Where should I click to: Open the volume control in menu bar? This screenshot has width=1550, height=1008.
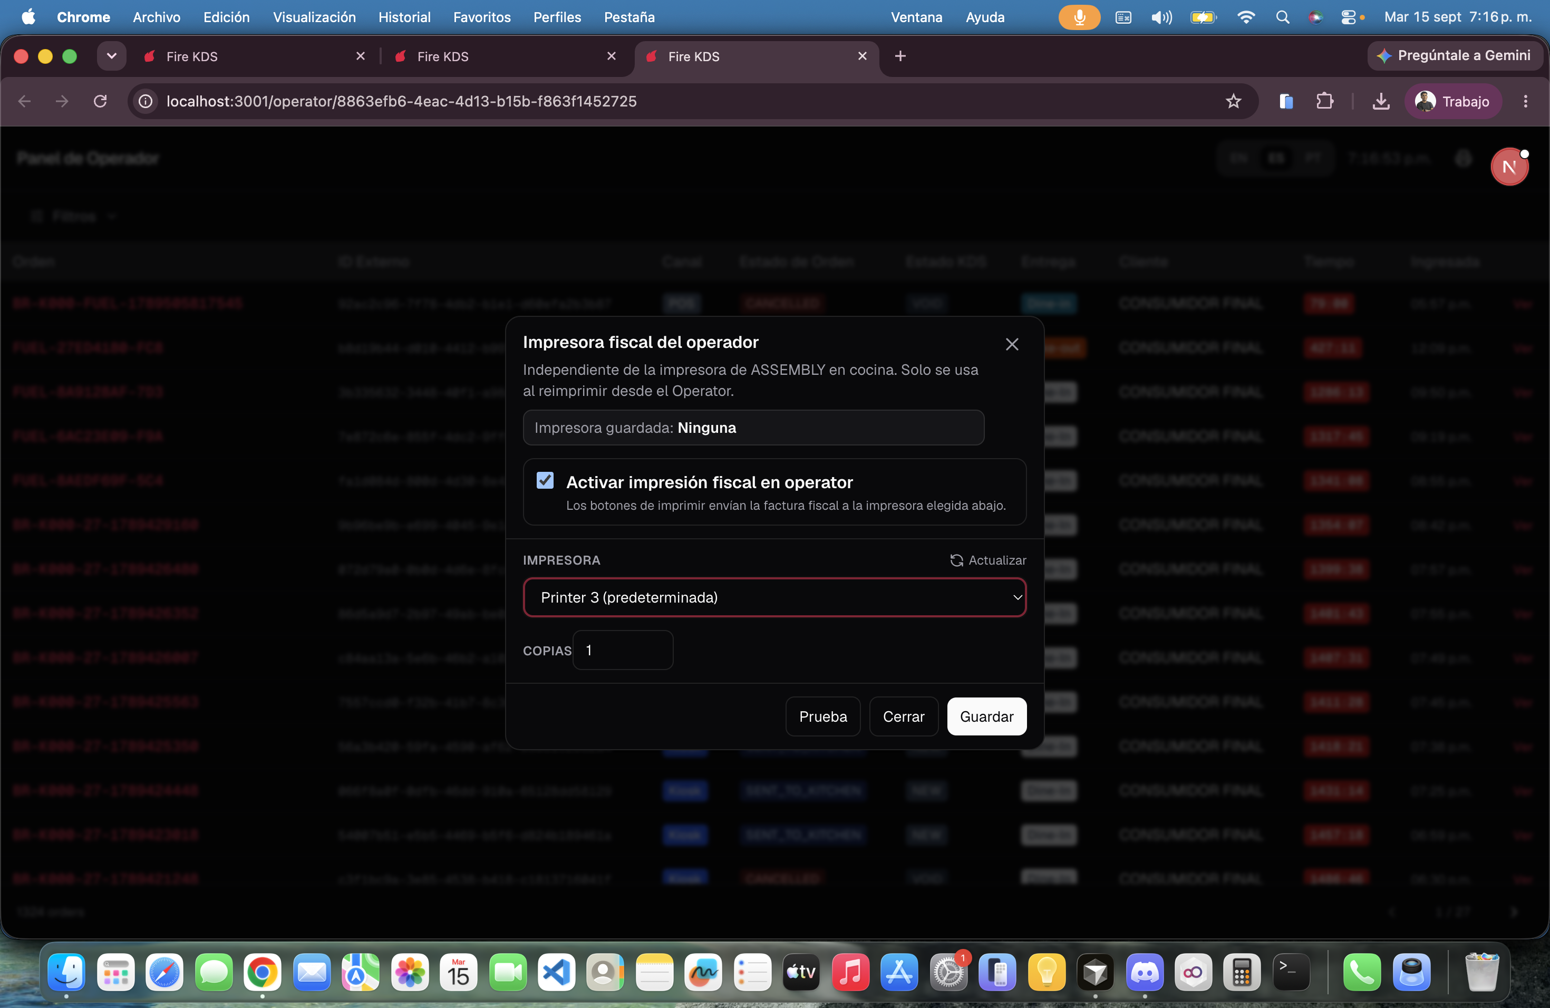[x=1161, y=17]
